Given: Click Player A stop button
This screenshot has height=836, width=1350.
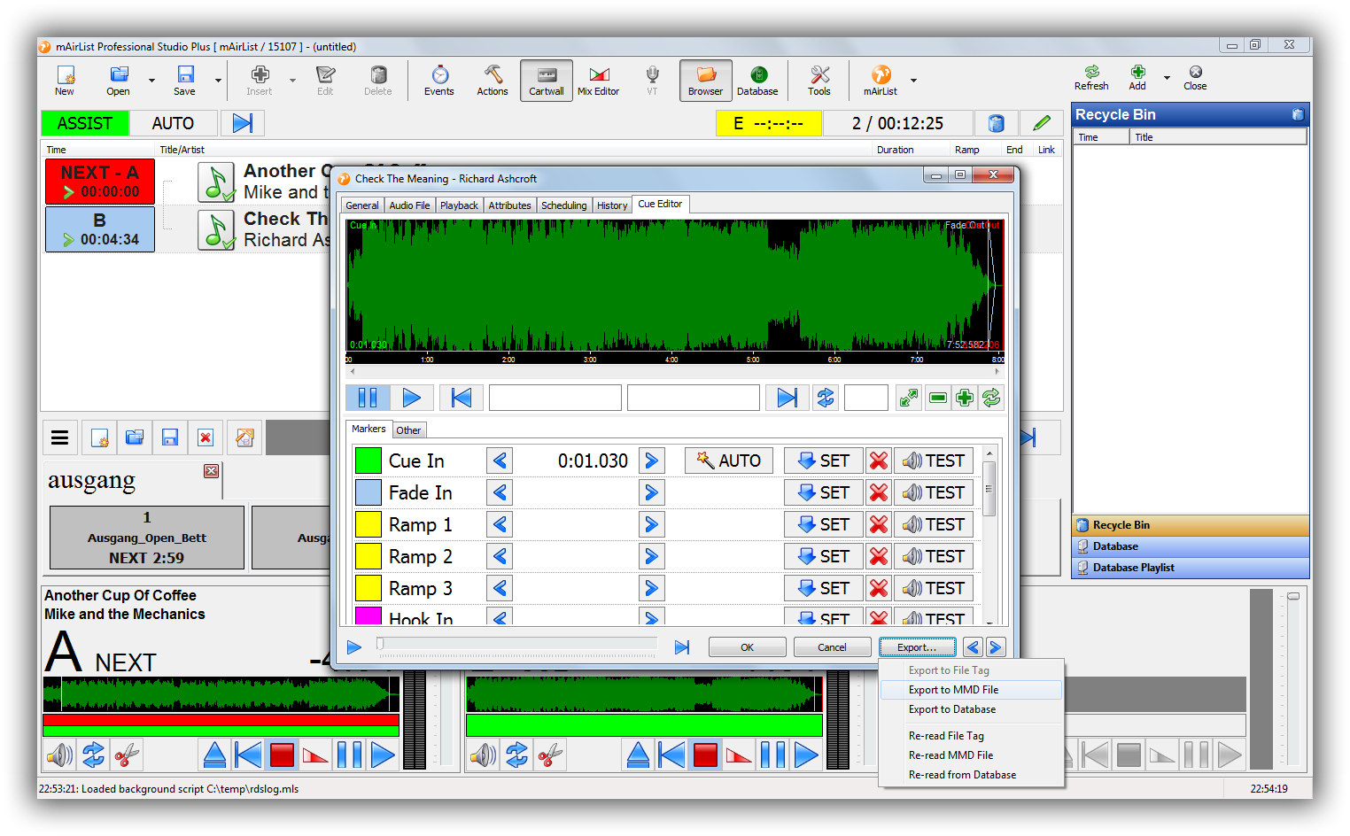Looking at the screenshot, I should (x=282, y=755).
